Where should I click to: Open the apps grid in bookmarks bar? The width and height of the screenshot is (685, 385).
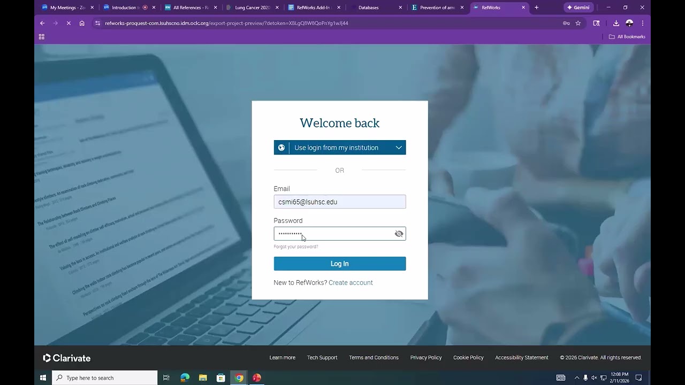pyautogui.click(x=42, y=36)
